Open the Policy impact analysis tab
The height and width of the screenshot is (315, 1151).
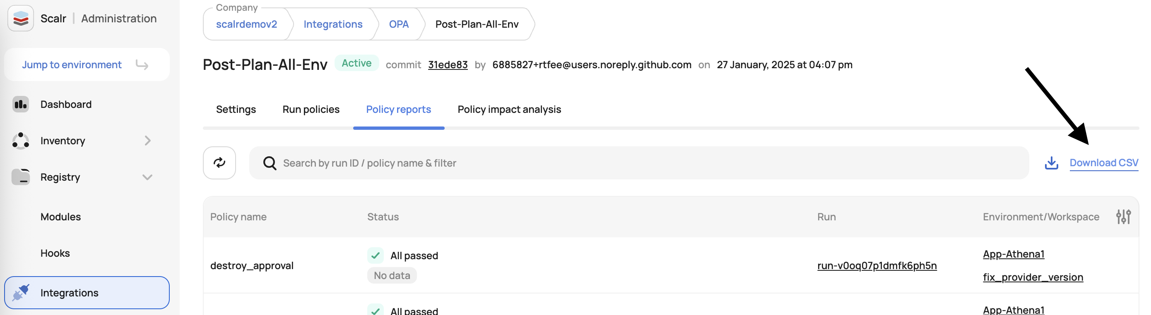point(509,109)
